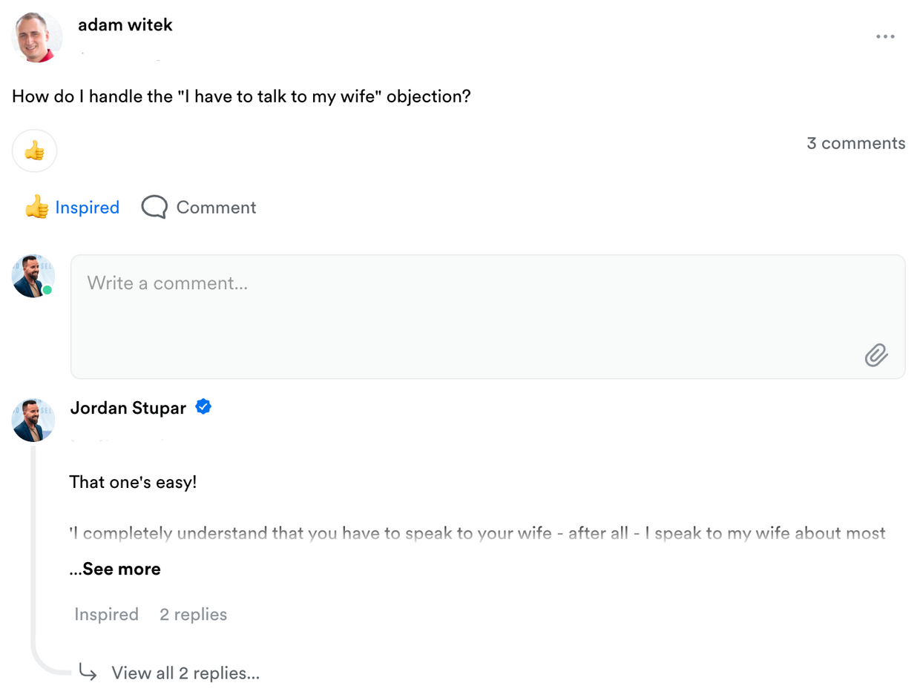Click adam witek's profile photo
The image size is (920, 700).
pos(37,37)
